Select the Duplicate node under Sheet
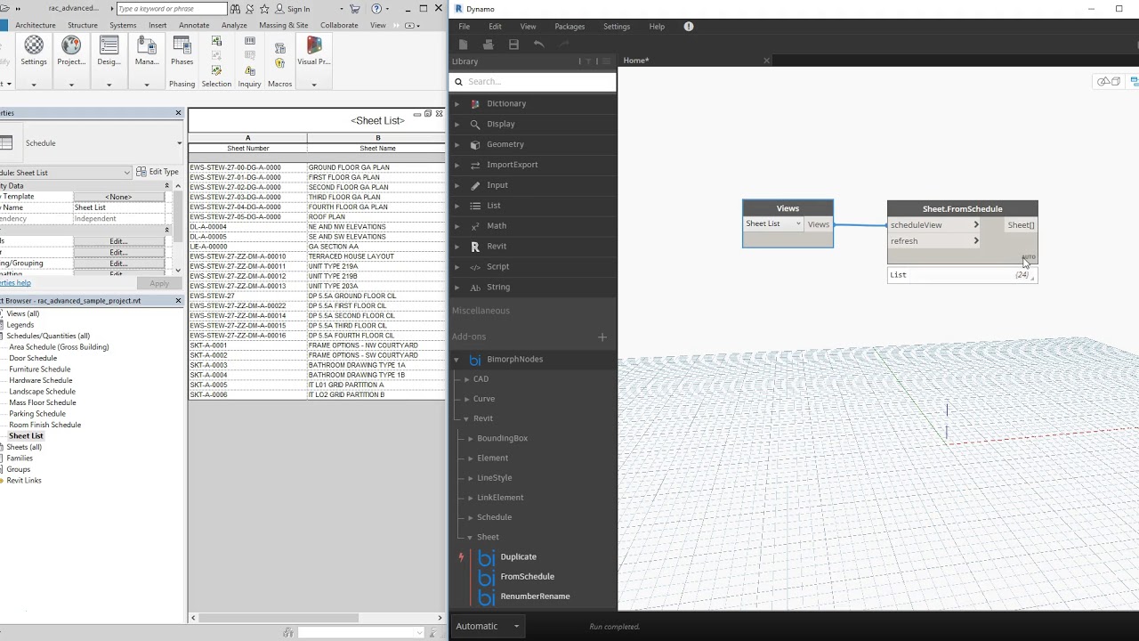 (518, 557)
